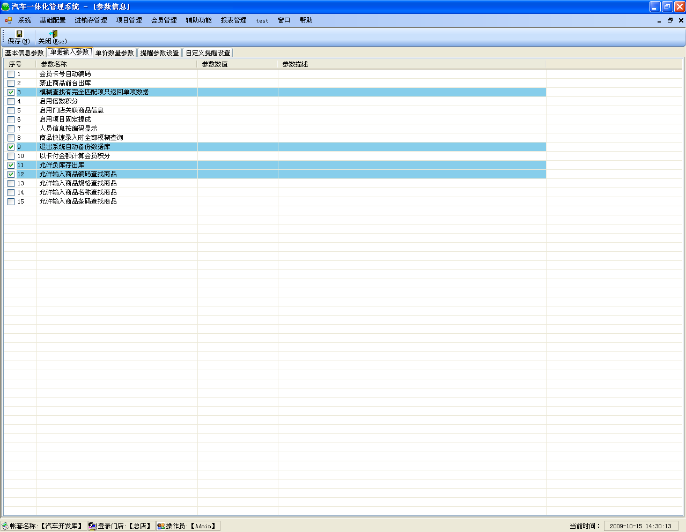Select the 单据输入参数 tab
The height and width of the screenshot is (532, 686).
click(x=70, y=52)
